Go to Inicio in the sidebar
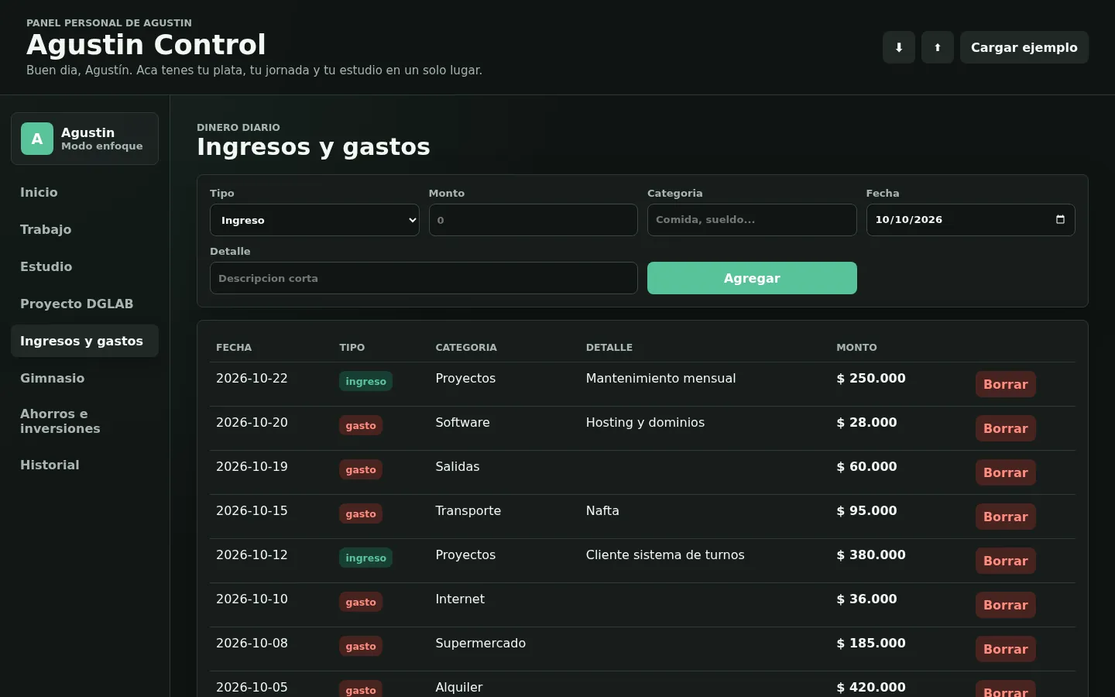The image size is (1115, 697). (84, 192)
